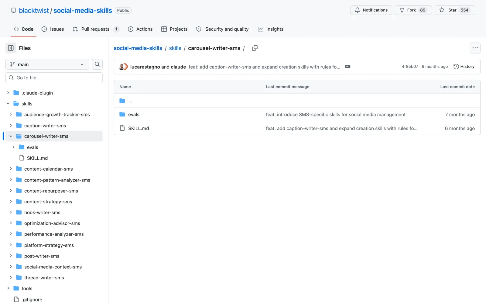
Task: Go to parent directory row
Action: [297, 101]
